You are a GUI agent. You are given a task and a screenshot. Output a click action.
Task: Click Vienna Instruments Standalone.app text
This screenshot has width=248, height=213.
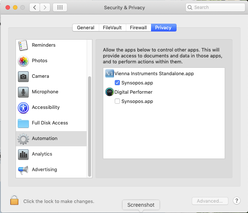[x=154, y=74]
